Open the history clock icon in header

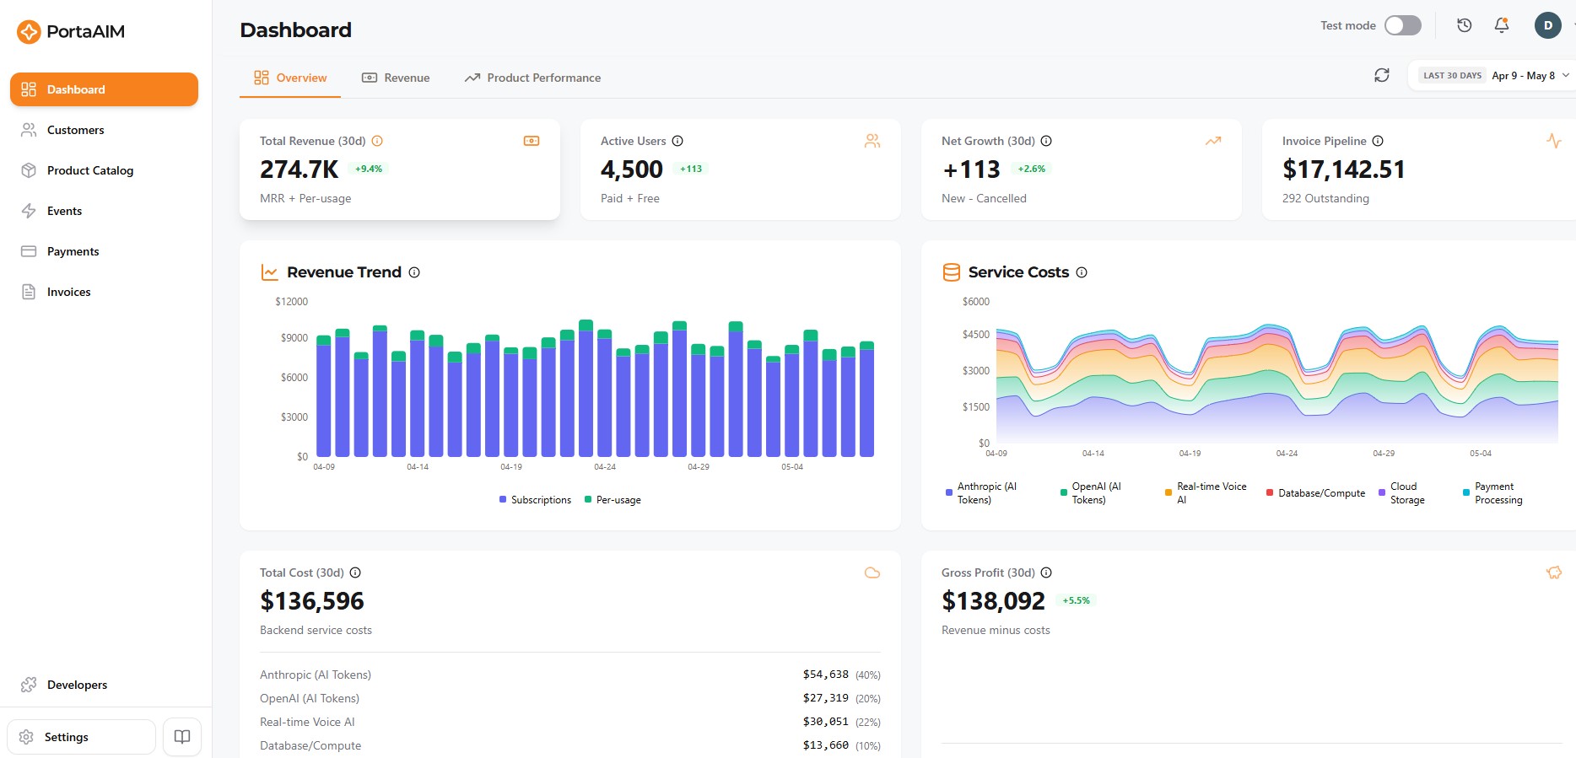(x=1465, y=25)
